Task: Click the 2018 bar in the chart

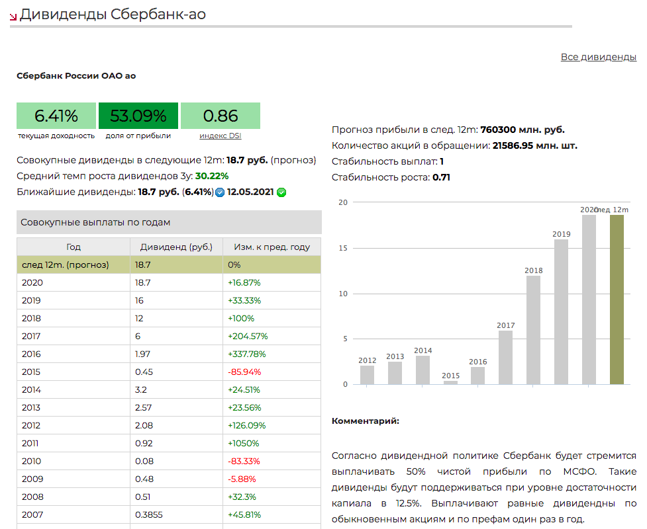Action: [534, 330]
